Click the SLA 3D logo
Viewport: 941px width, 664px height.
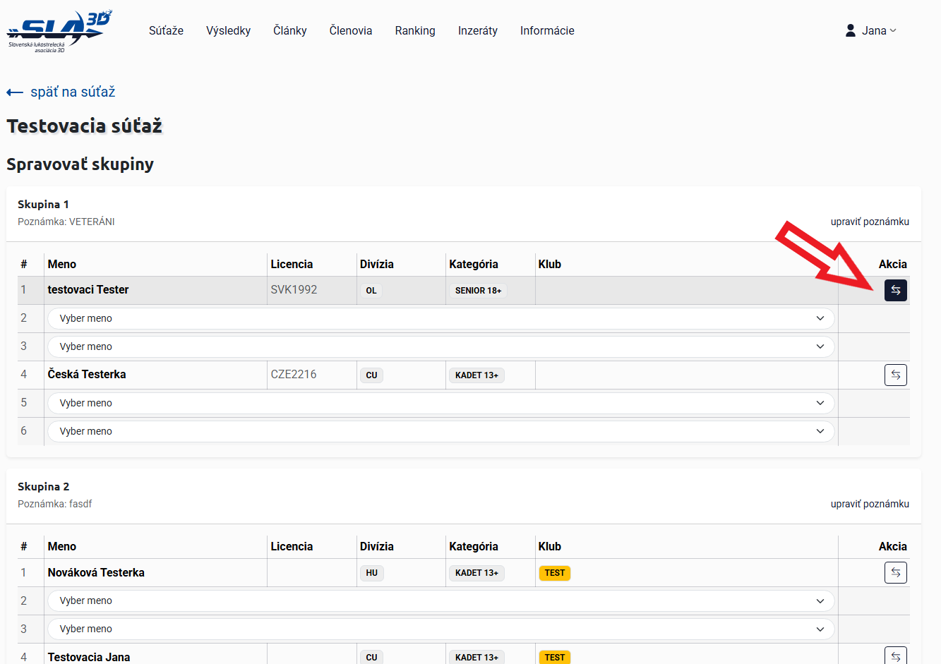click(x=59, y=31)
